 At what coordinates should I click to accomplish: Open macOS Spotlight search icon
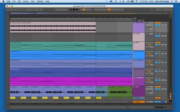coord(172,1)
